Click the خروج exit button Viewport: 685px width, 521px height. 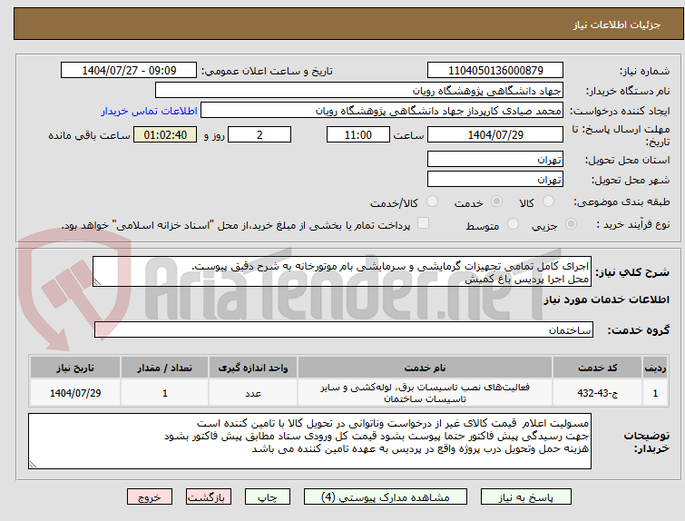[x=150, y=497]
